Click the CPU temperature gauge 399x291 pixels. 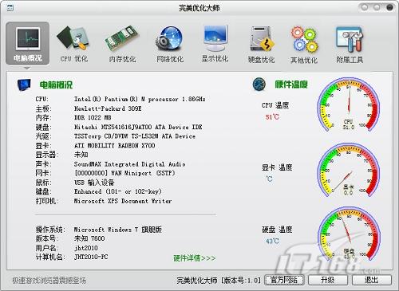coord(349,105)
